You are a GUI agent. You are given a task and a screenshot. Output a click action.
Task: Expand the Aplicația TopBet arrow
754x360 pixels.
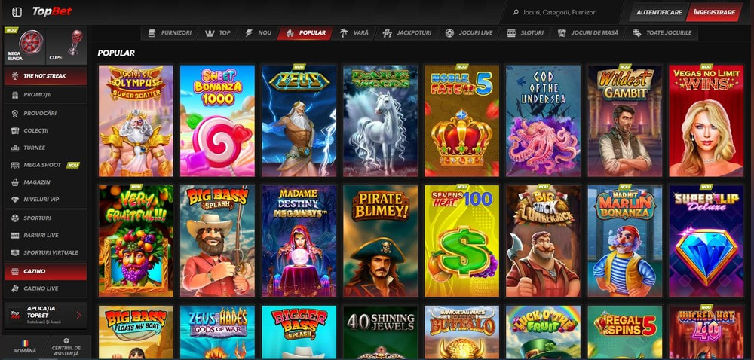pos(79,315)
